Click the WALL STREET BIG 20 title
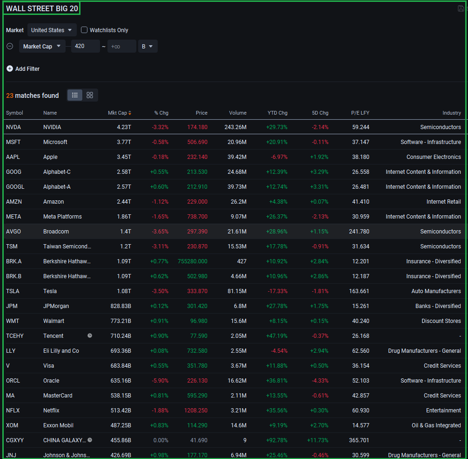The height and width of the screenshot is (459, 468). click(x=42, y=8)
